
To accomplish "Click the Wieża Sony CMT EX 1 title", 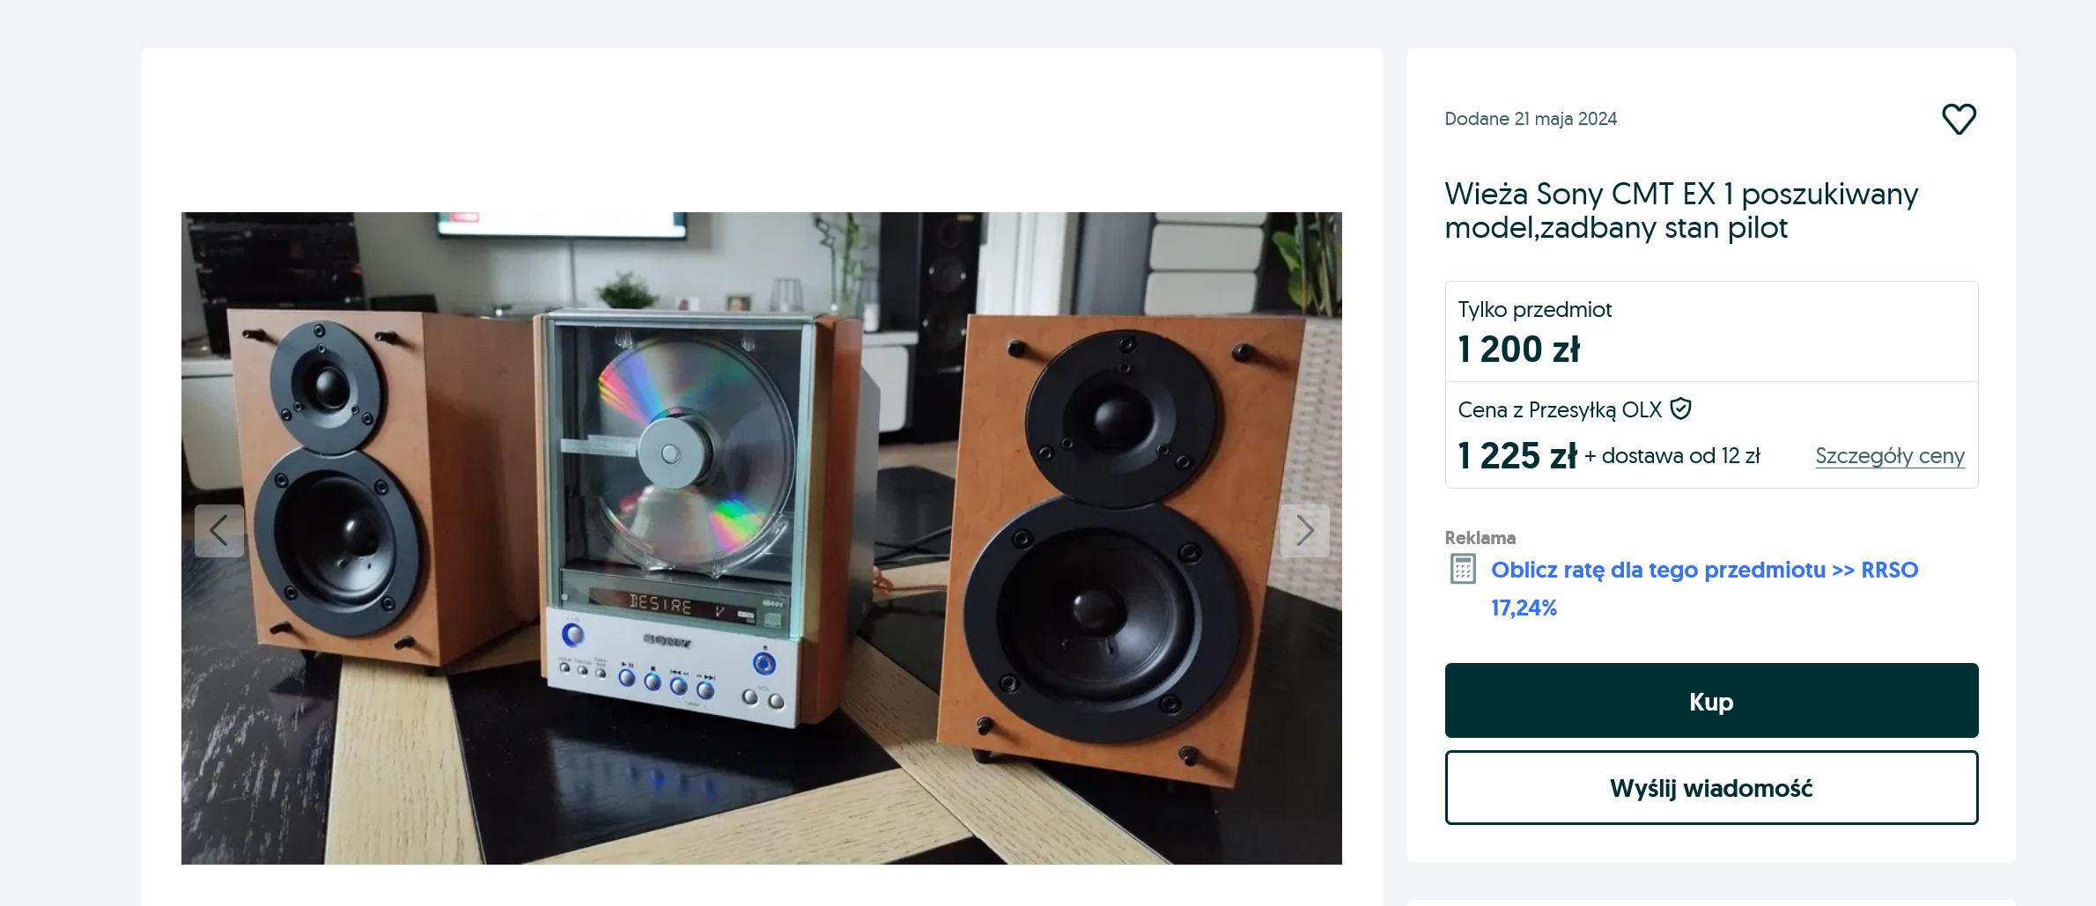I will click(x=1681, y=210).
